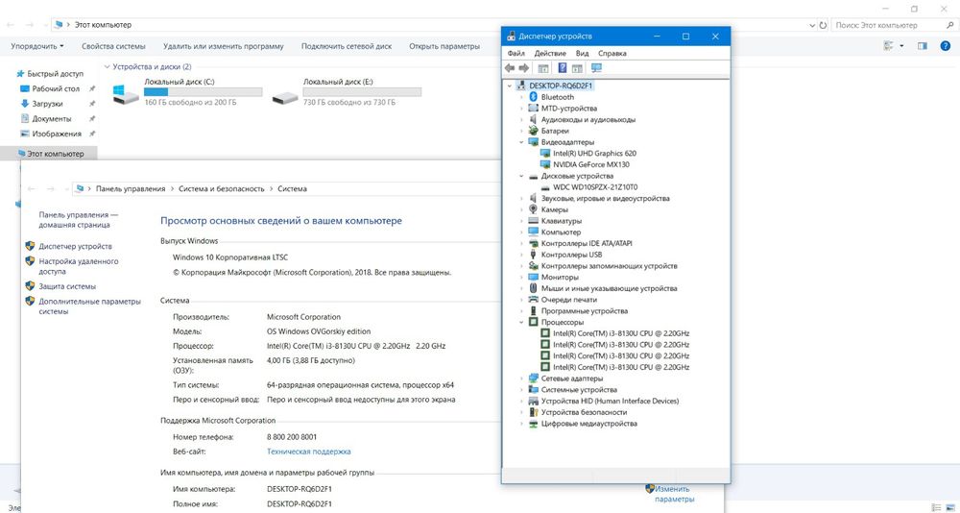Screen dimensions: 960x513
Task: Expand the Системные устройства category arrow
Action: click(x=521, y=389)
